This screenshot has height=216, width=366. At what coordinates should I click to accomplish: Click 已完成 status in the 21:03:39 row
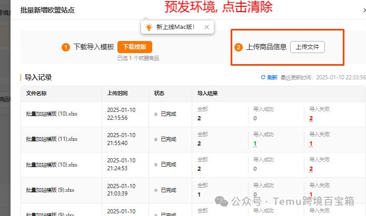[x=169, y=190]
